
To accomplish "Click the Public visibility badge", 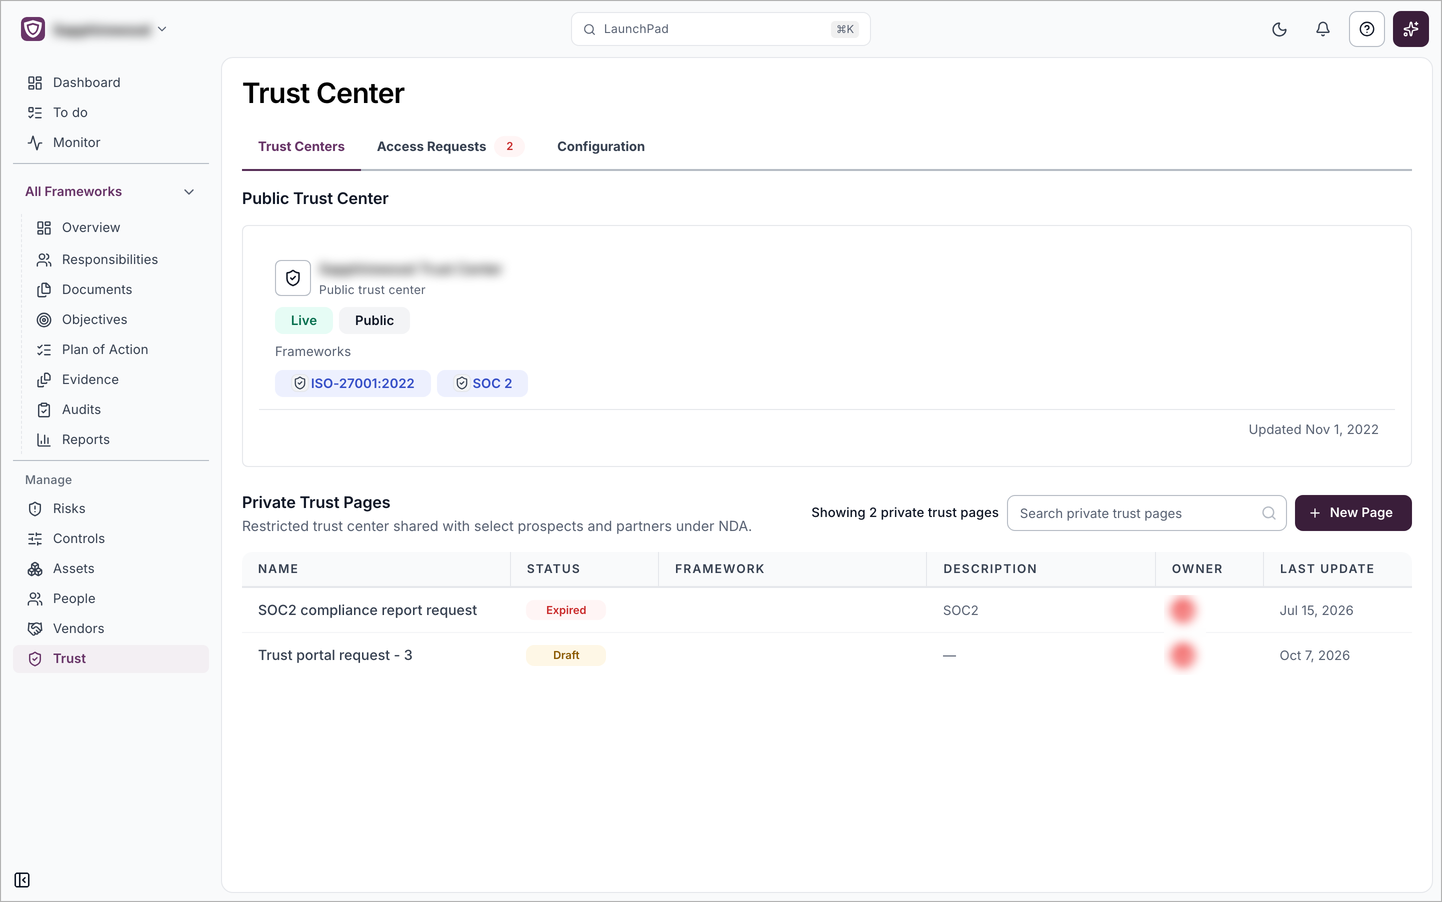I will (374, 320).
